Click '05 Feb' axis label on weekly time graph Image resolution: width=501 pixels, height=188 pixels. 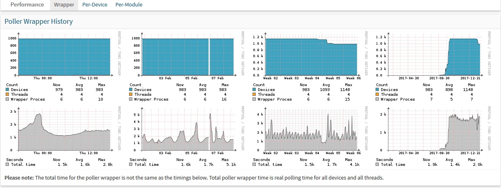point(192,153)
